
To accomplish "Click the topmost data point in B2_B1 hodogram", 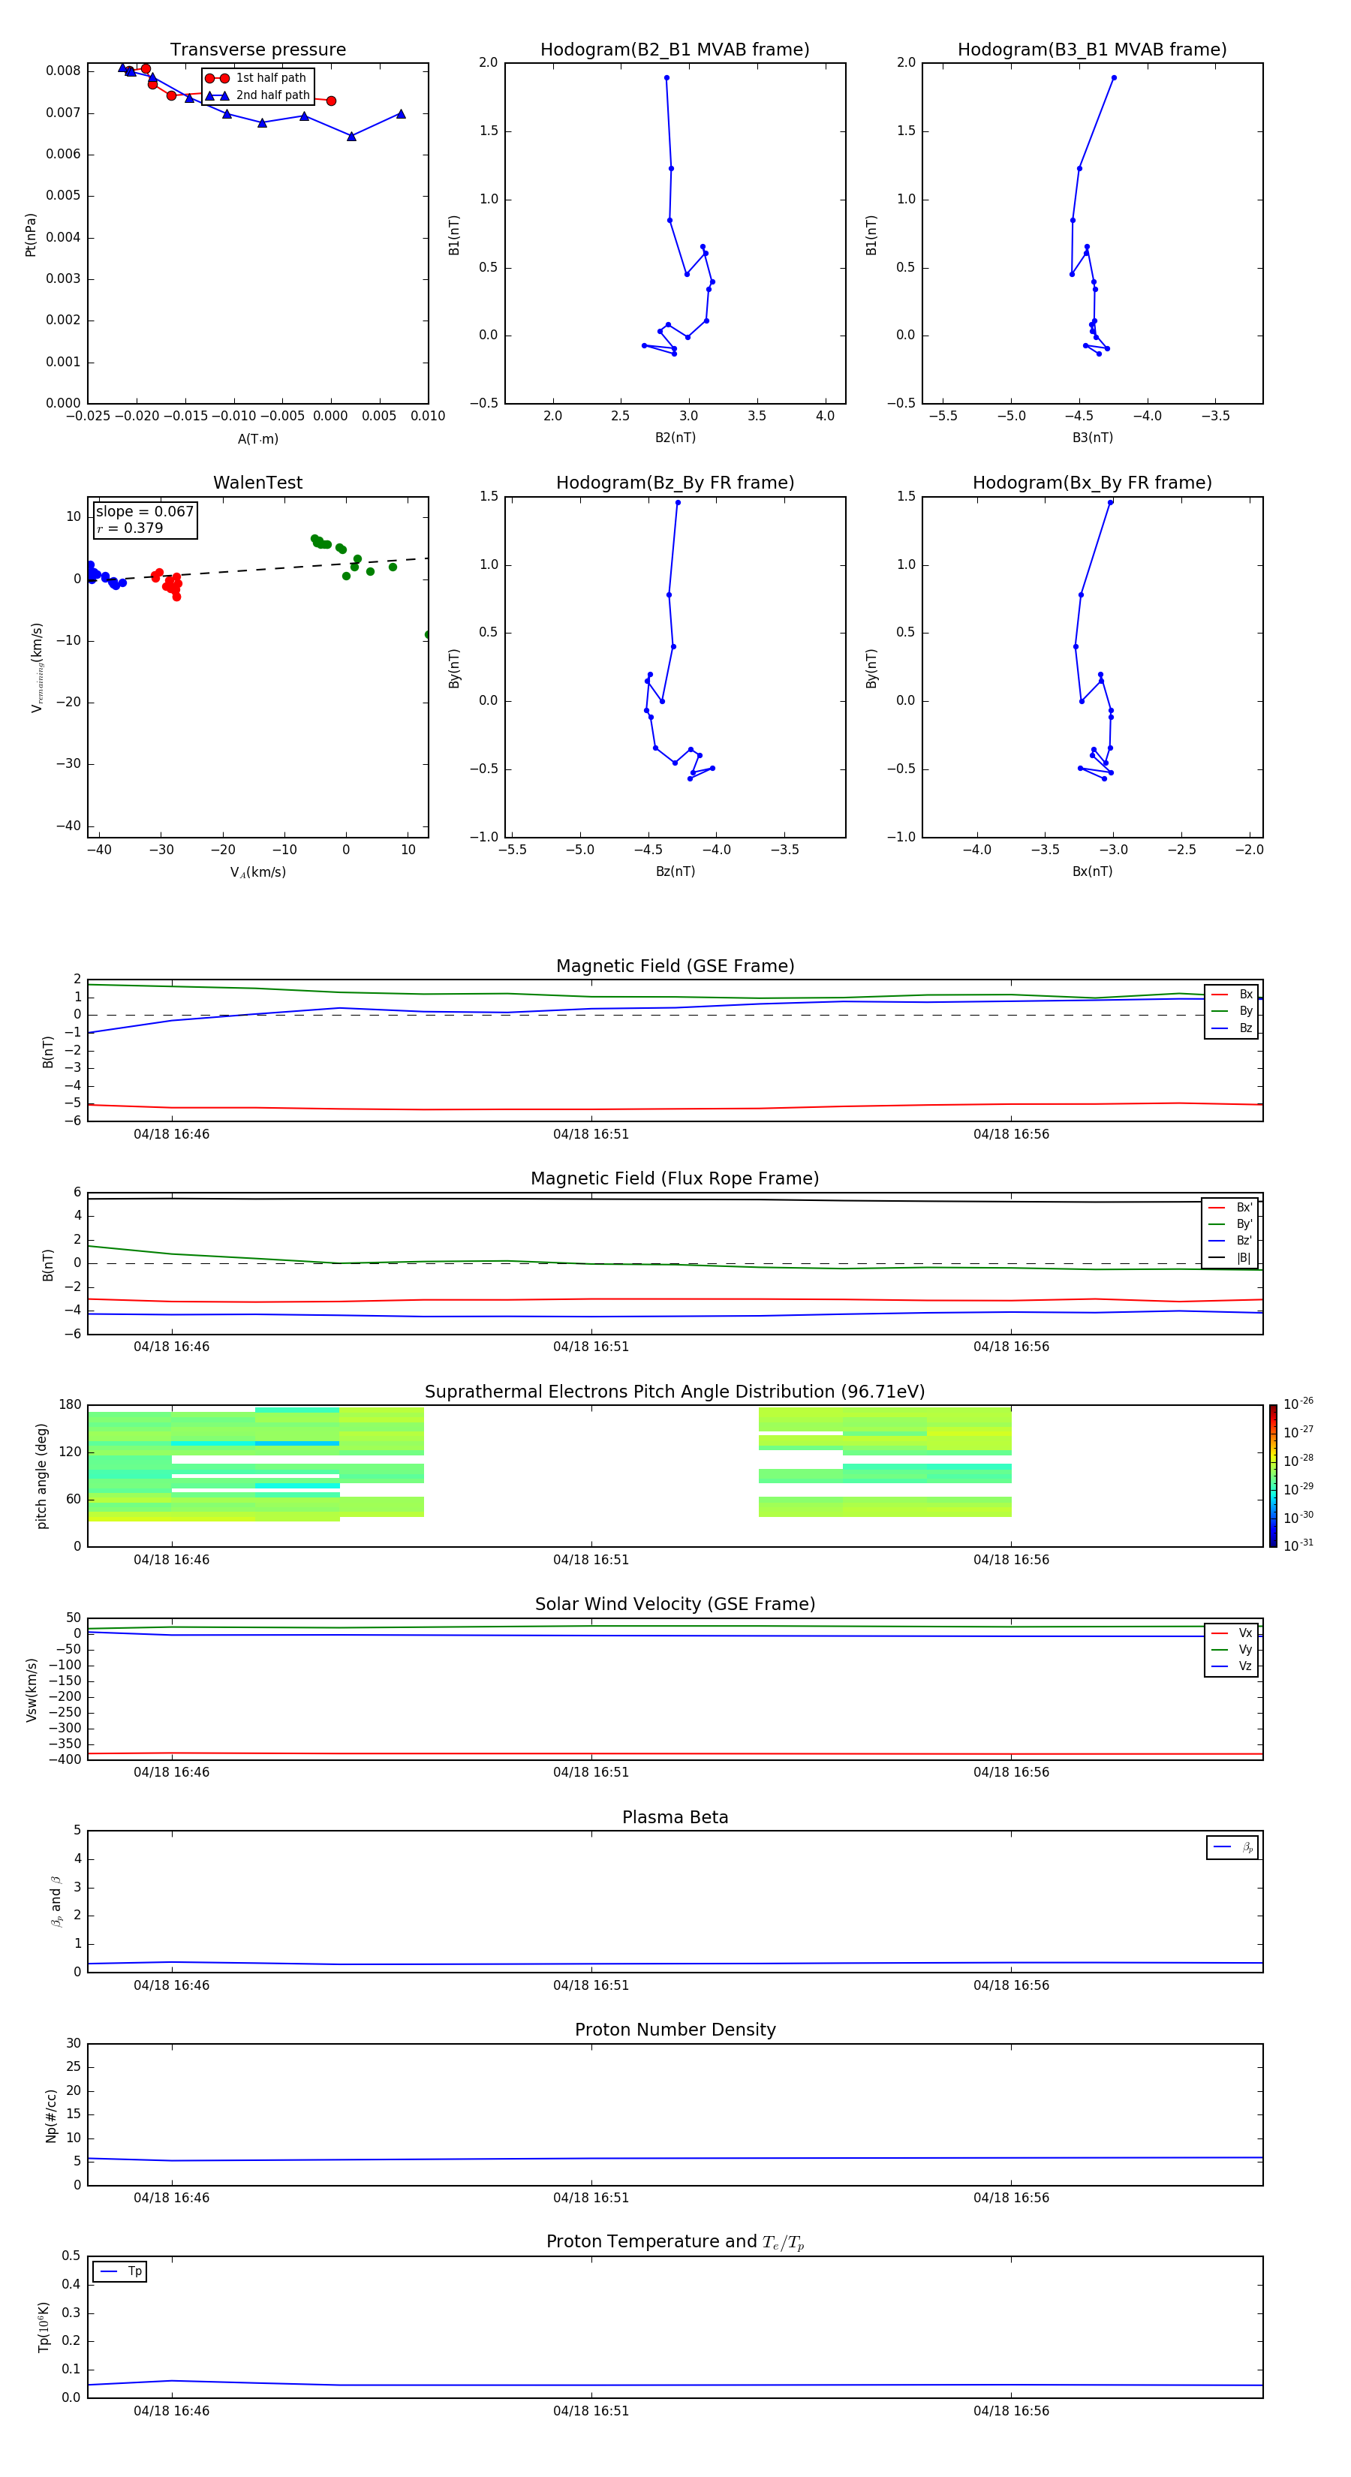I will (666, 78).
